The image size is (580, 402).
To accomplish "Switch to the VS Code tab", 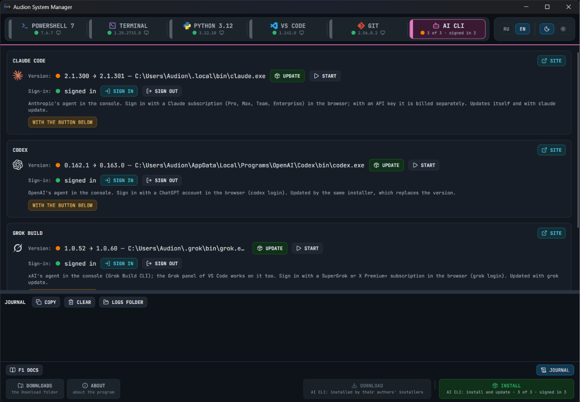I will pos(288,29).
